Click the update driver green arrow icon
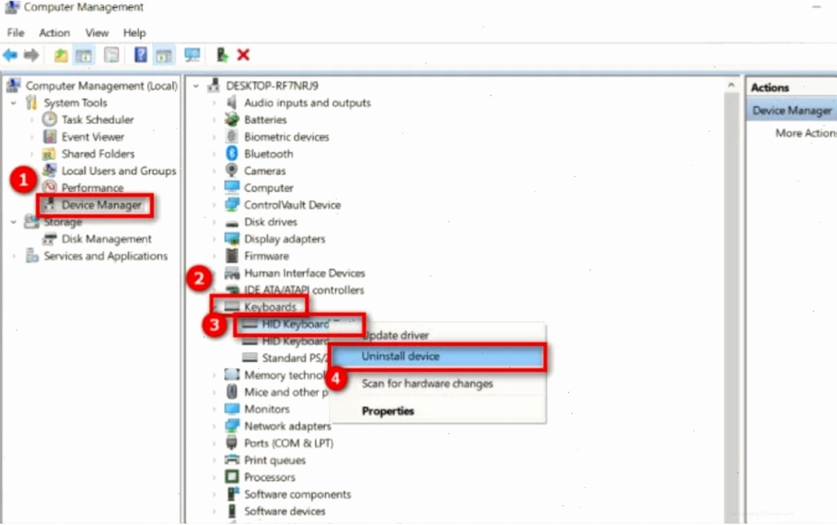The width and height of the screenshot is (837, 525). click(222, 55)
